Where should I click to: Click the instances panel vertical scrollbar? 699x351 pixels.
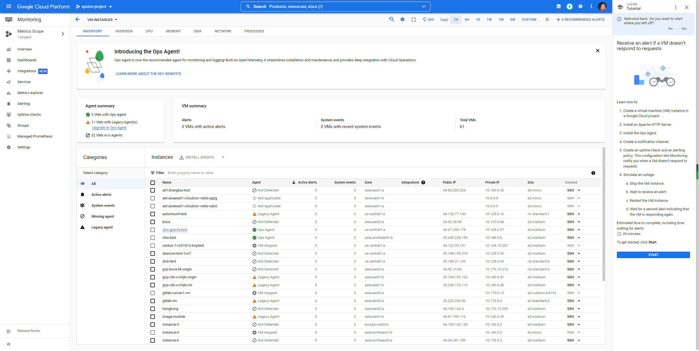(604, 214)
